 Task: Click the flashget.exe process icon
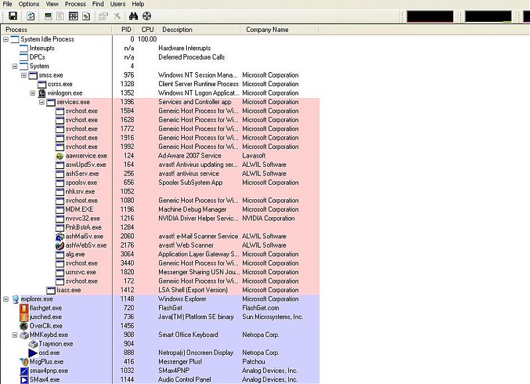tap(24, 308)
